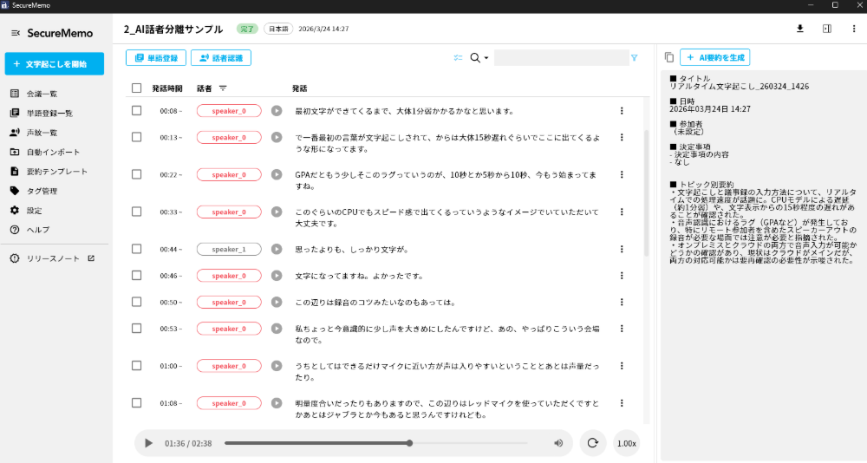Play the 00:13 utterance audio

277,137
